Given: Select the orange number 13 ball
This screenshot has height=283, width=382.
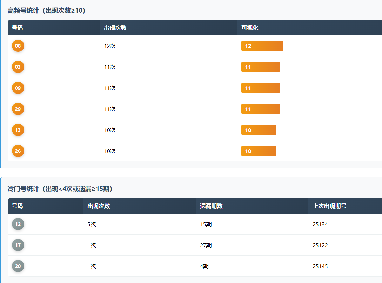Looking at the screenshot, I should pyautogui.click(x=18, y=130).
